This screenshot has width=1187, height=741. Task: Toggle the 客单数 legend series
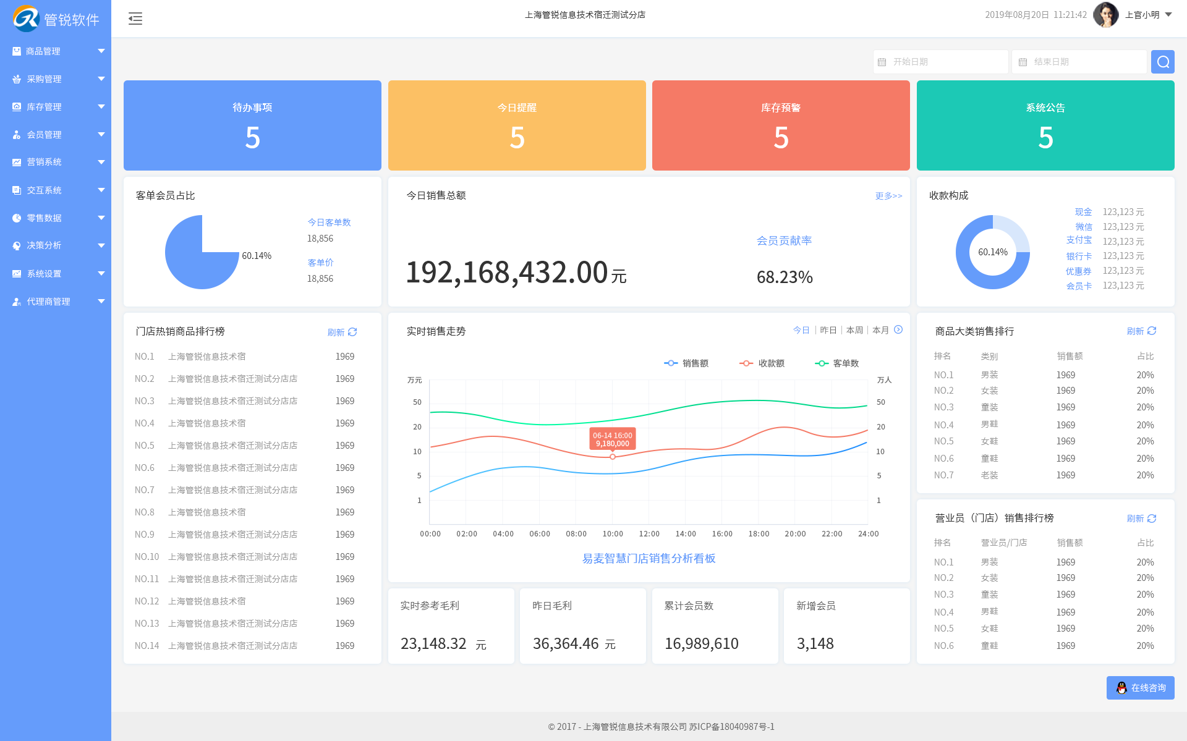click(837, 363)
